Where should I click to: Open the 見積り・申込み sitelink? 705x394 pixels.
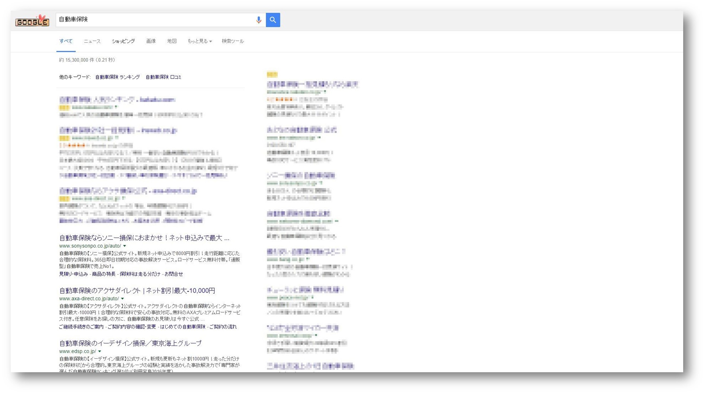(73, 274)
